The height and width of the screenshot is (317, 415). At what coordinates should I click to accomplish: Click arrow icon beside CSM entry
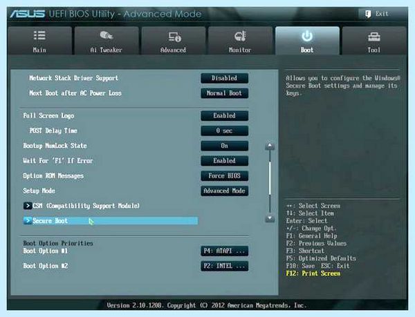[28, 206]
